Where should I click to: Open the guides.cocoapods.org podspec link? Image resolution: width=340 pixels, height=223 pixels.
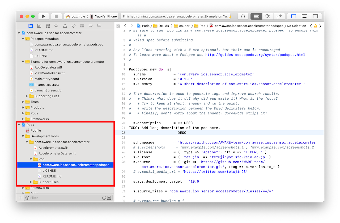(255, 55)
